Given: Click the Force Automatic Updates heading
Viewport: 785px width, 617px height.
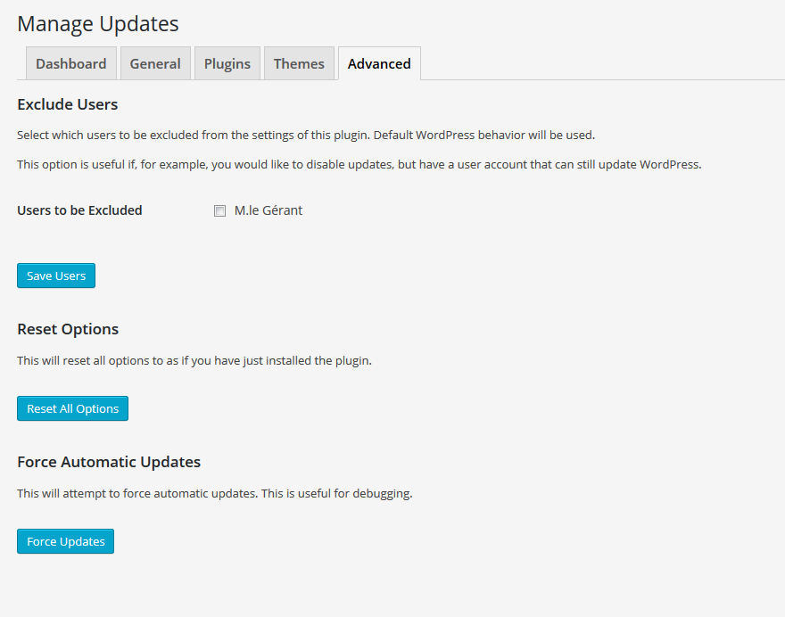Looking at the screenshot, I should (x=109, y=462).
